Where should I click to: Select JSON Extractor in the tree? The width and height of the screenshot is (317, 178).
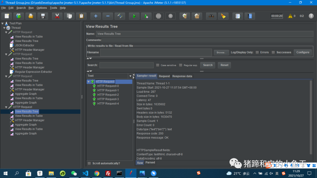(24, 45)
